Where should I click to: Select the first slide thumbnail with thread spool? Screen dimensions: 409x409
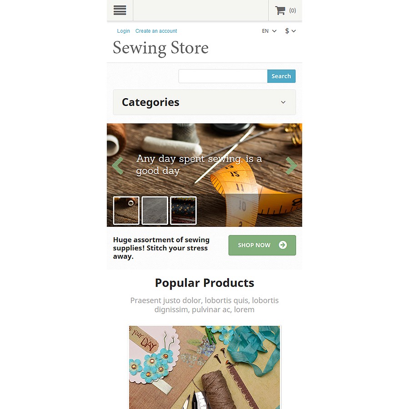(x=126, y=210)
